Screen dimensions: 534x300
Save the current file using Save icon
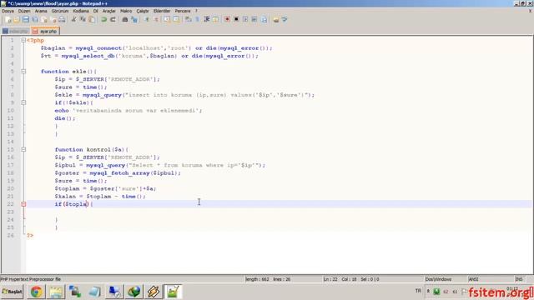26,20
